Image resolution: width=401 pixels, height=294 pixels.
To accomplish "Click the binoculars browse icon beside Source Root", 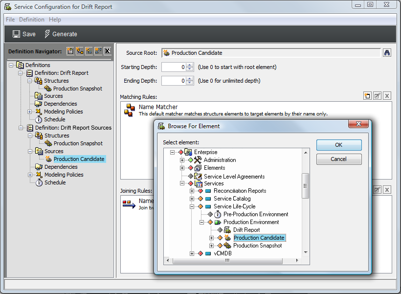I will 387,53.
